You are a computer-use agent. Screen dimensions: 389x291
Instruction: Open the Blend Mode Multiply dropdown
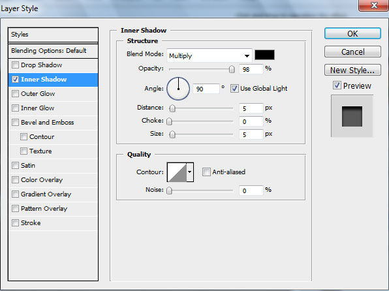click(210, 55)
